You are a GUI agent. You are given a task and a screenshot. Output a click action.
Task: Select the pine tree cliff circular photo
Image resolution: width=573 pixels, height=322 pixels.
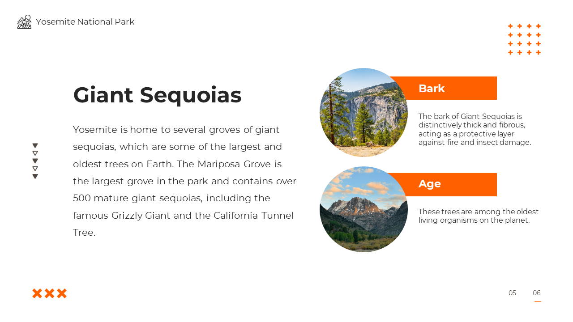point(363,112)
